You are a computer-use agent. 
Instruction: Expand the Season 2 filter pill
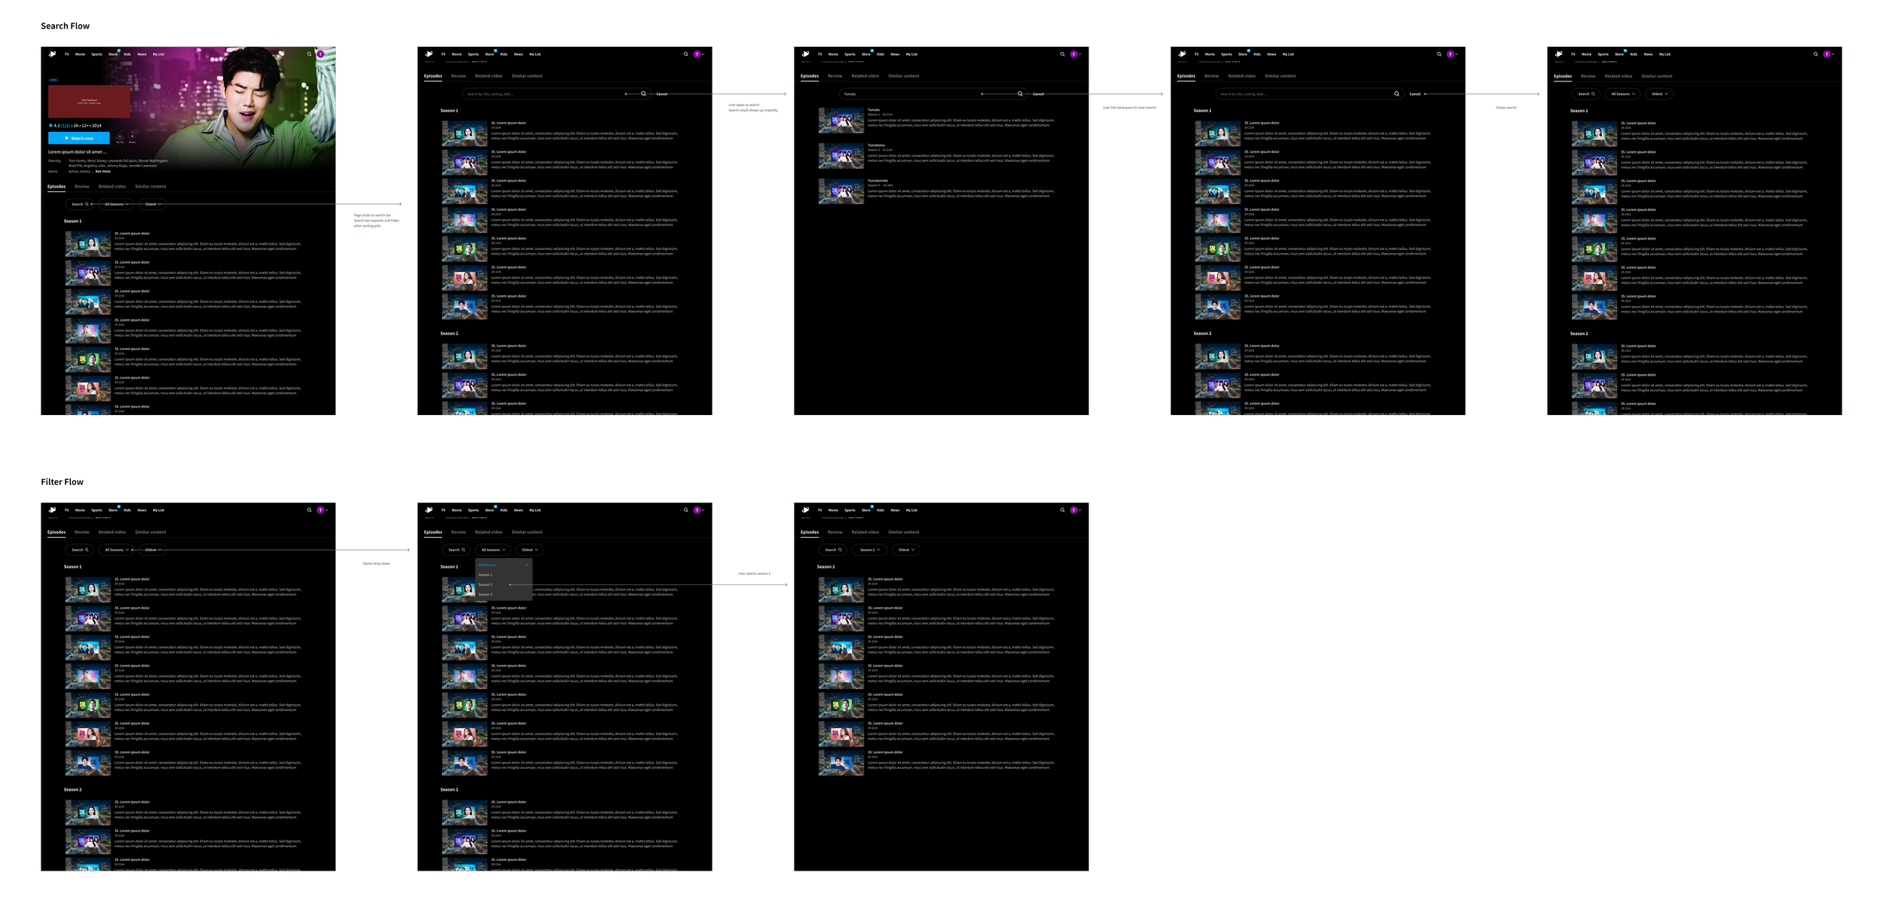coord(869,550)
